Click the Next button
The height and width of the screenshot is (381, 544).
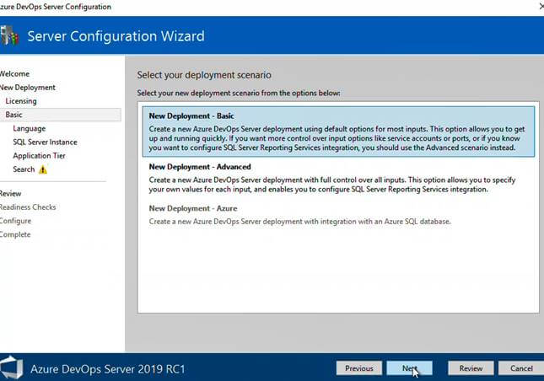point(409,368)
